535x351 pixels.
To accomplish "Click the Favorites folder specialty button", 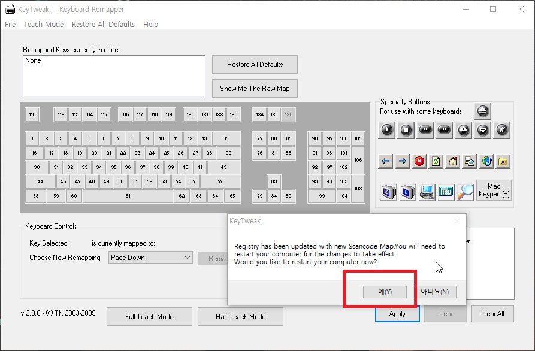I will click(x=503, y=161).
